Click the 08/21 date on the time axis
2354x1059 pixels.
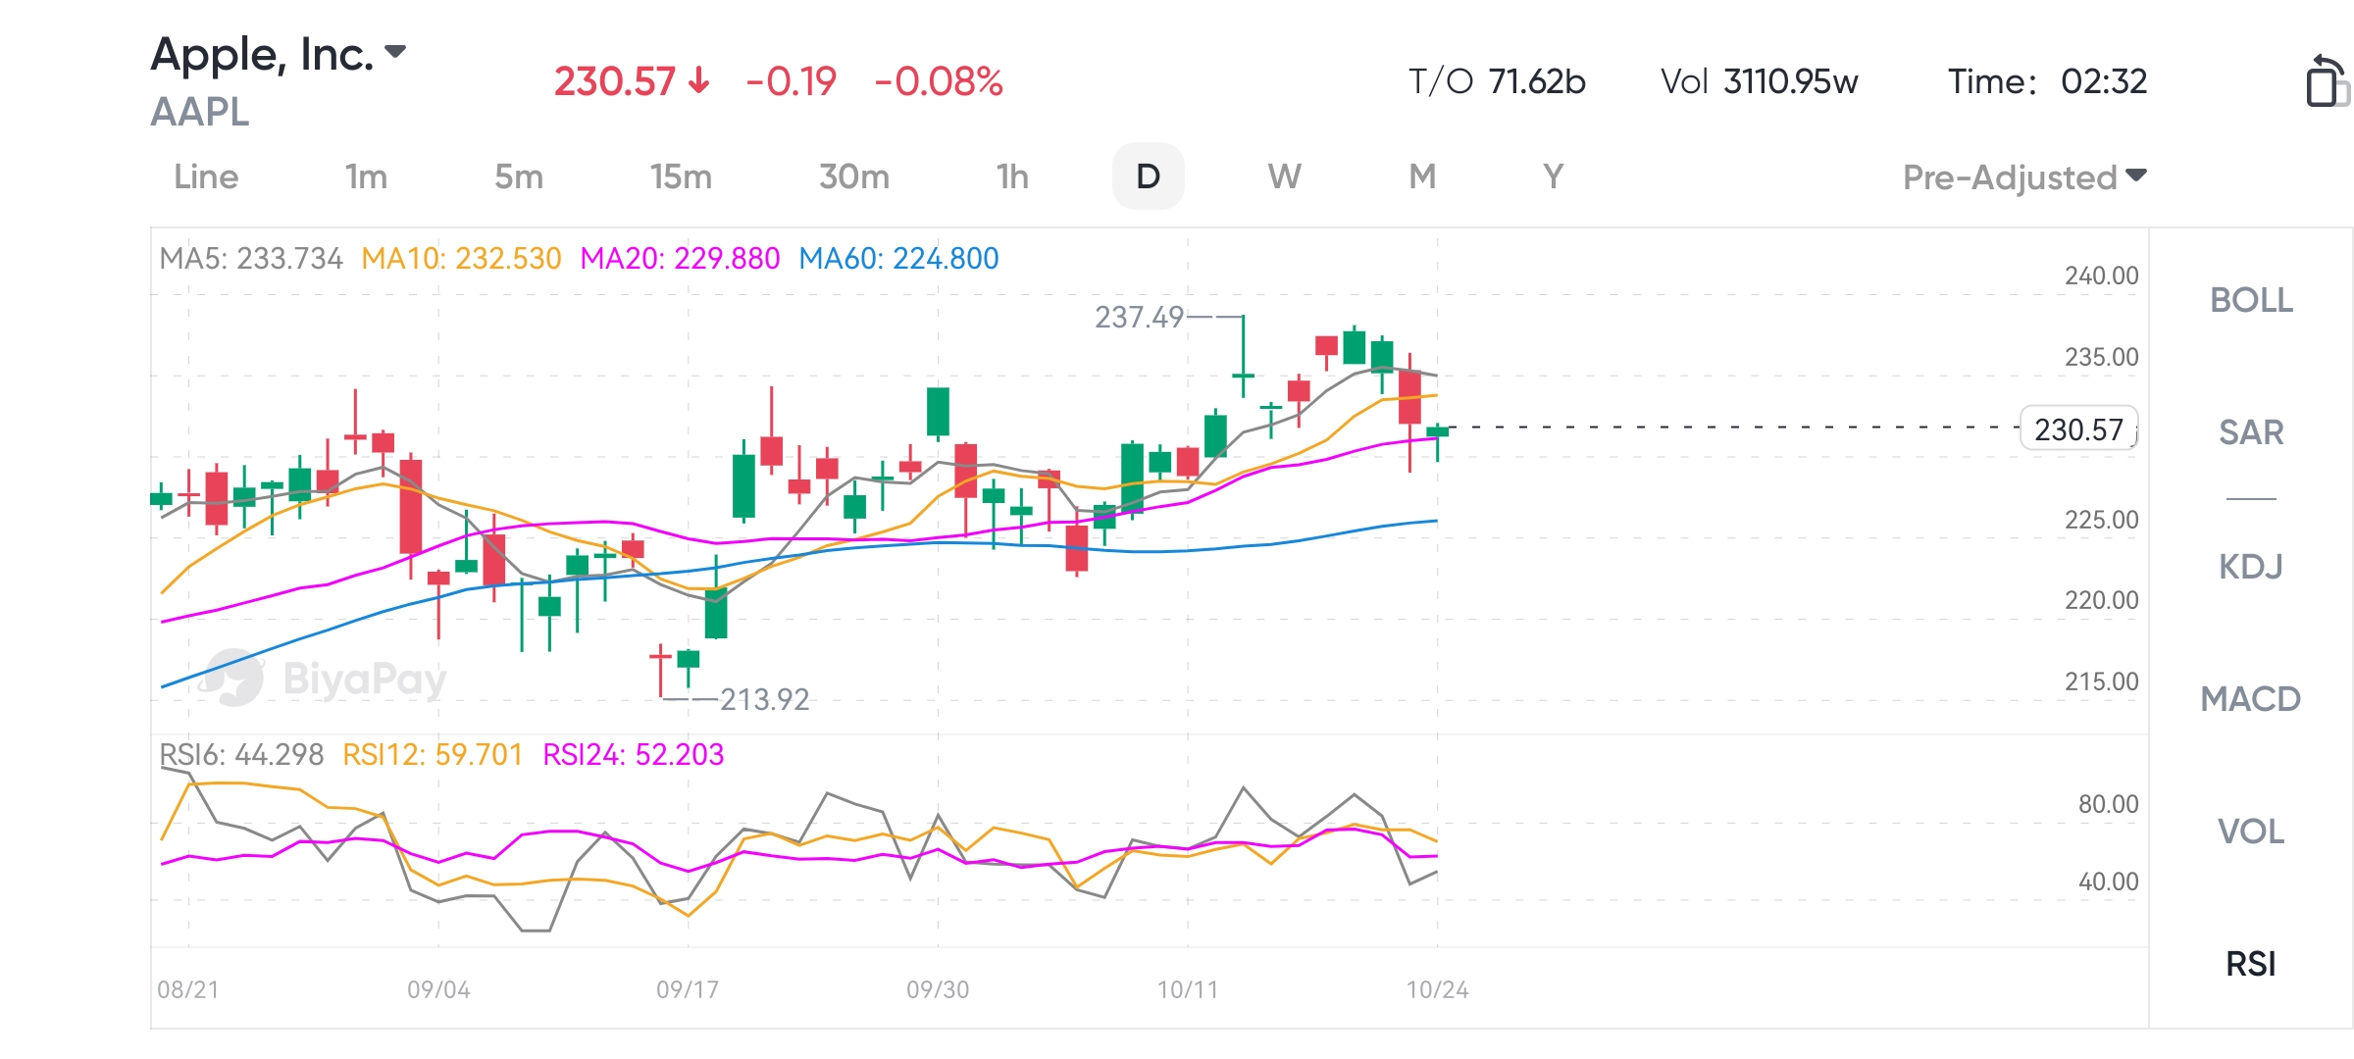(188, 990)
